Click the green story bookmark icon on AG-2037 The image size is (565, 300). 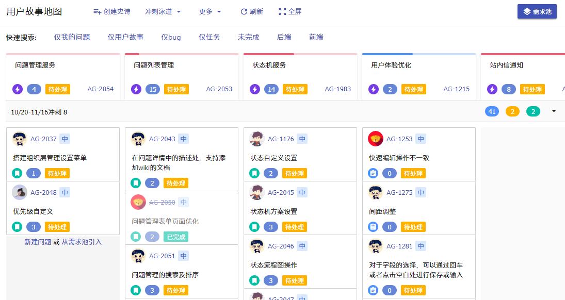[x=17, y=173]
